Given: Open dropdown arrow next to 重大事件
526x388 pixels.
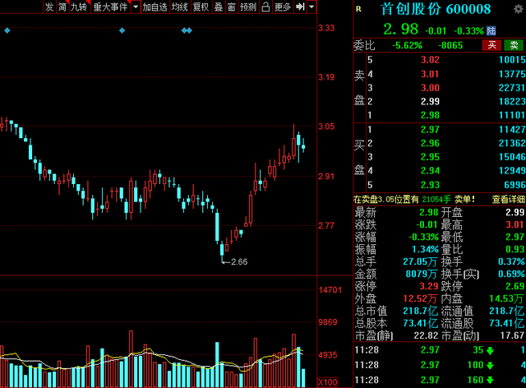Looking at the screenshot, I should [134, 7].
